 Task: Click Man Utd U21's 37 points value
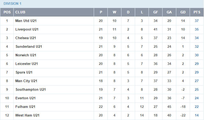(x=197, y=21)
